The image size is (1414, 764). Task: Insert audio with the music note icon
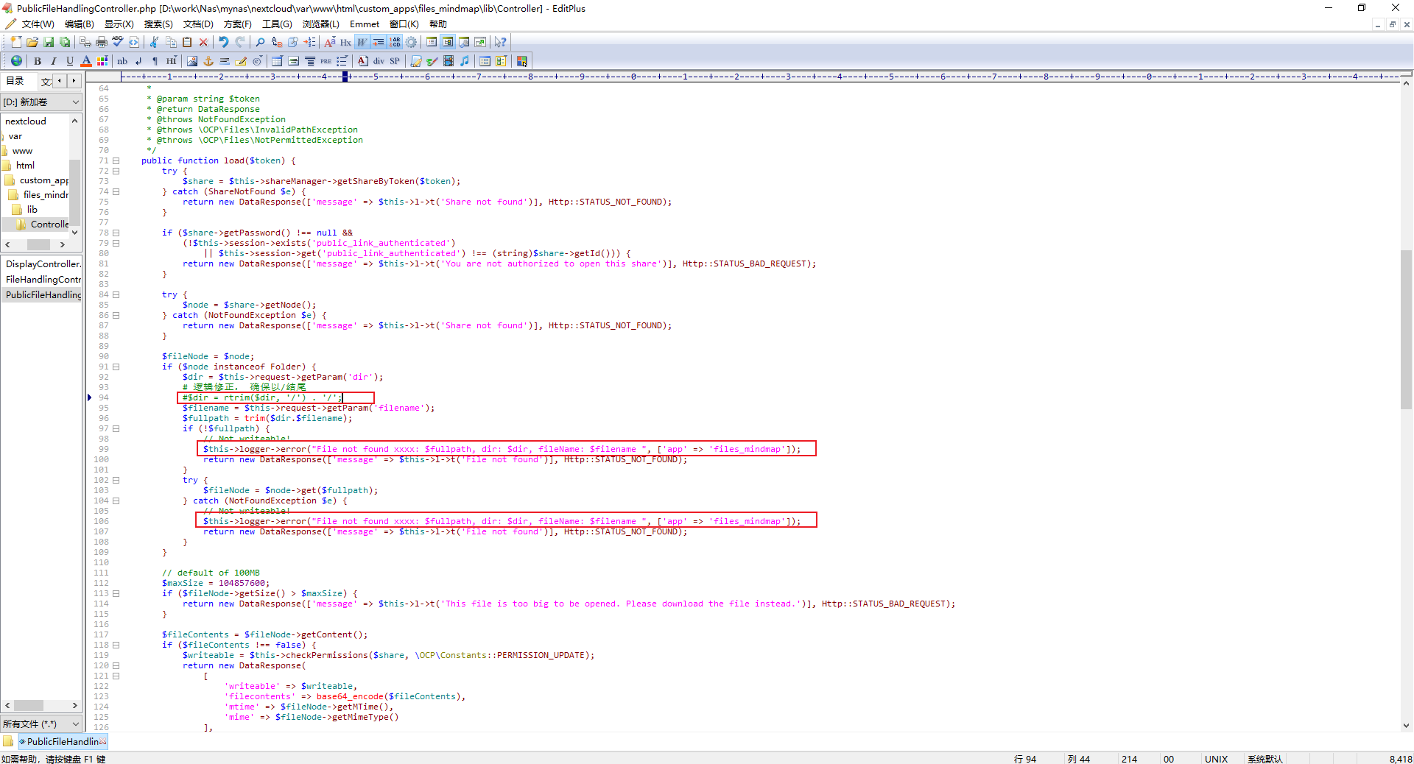pos(465,61)
